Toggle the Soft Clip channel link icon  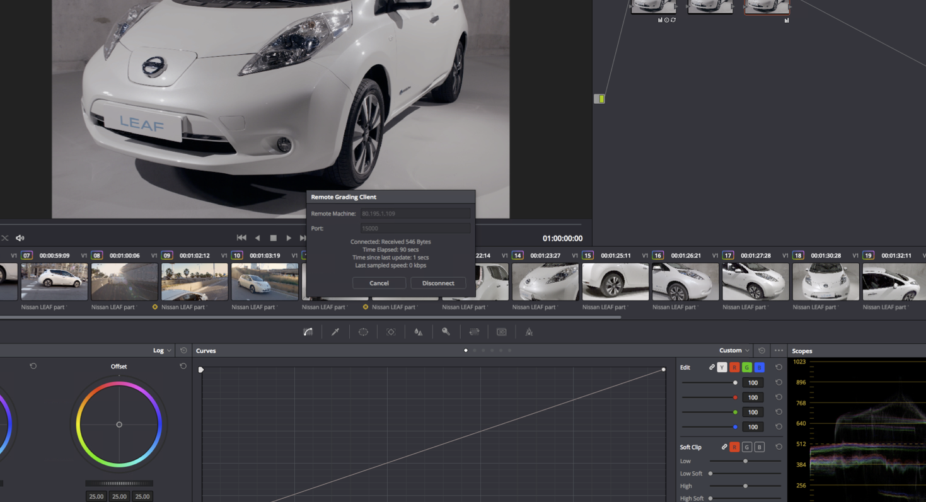pyautogui.click(x=724, y=447)
